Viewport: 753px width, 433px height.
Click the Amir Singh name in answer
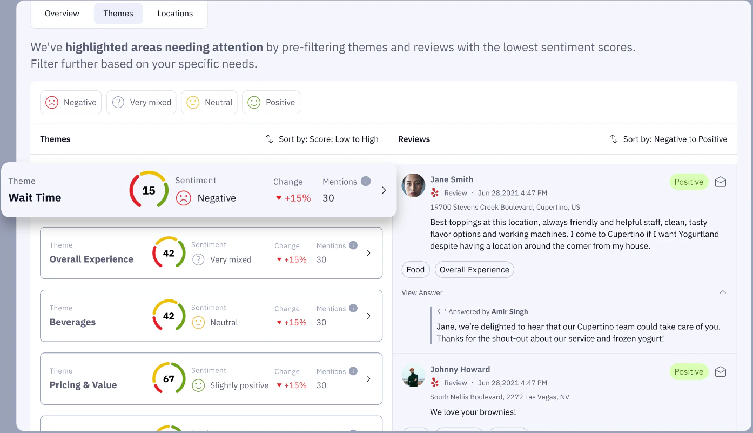pos(510,311)
